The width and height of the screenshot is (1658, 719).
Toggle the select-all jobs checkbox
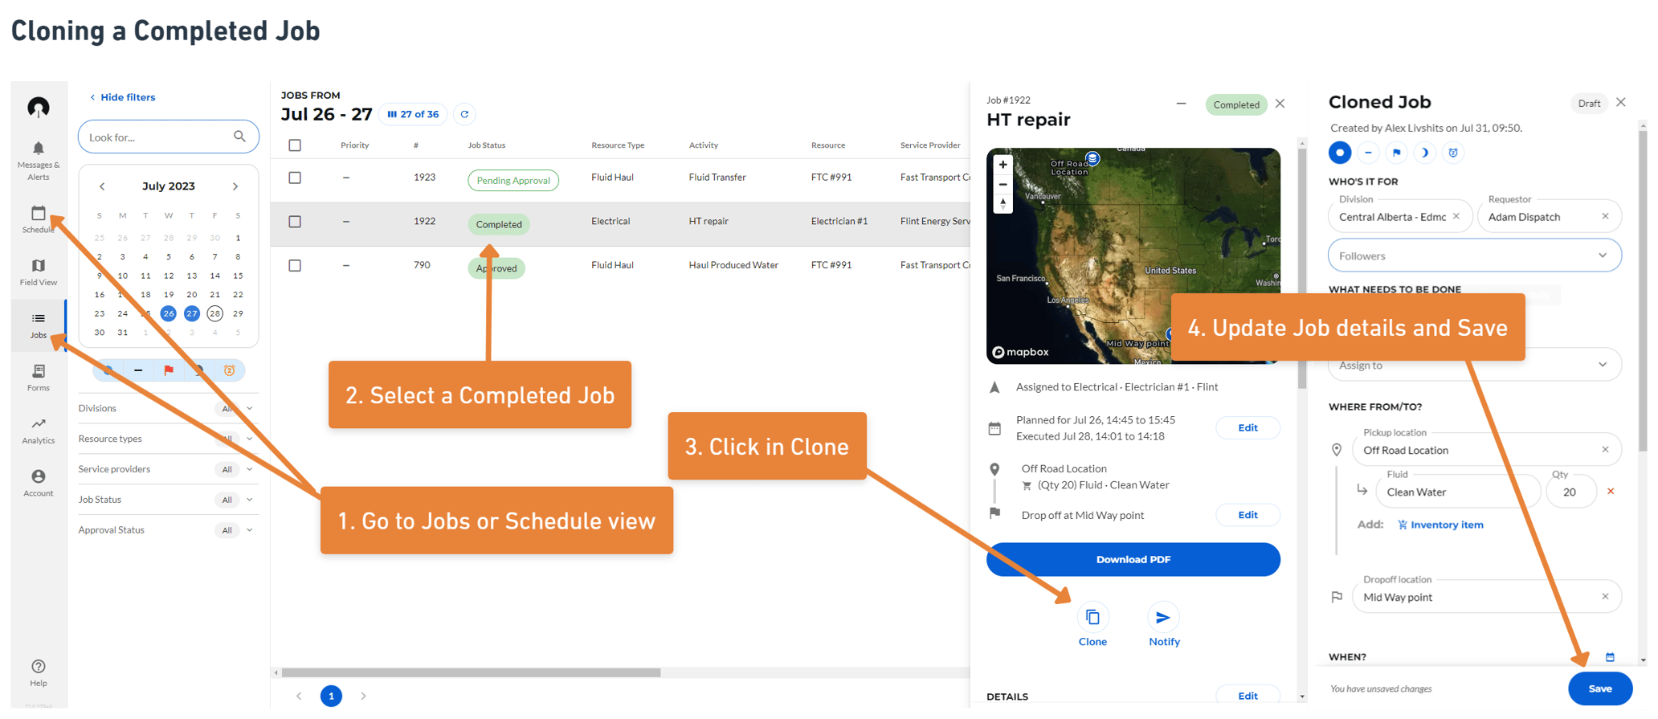(x=295, y=145)
